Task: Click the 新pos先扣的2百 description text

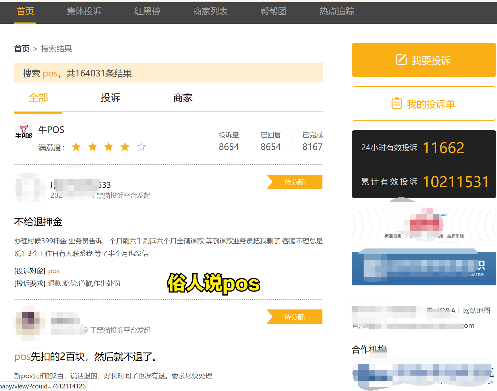Action: click(113, 376)
